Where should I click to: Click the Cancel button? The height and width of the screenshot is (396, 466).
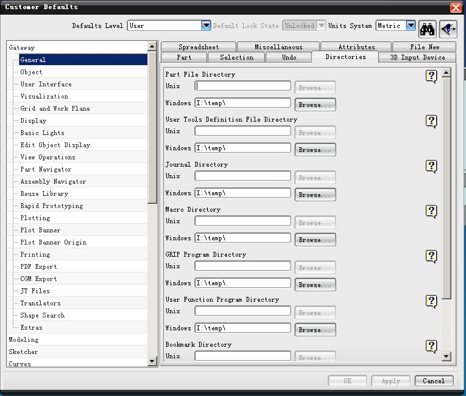(x=434, y=381)
